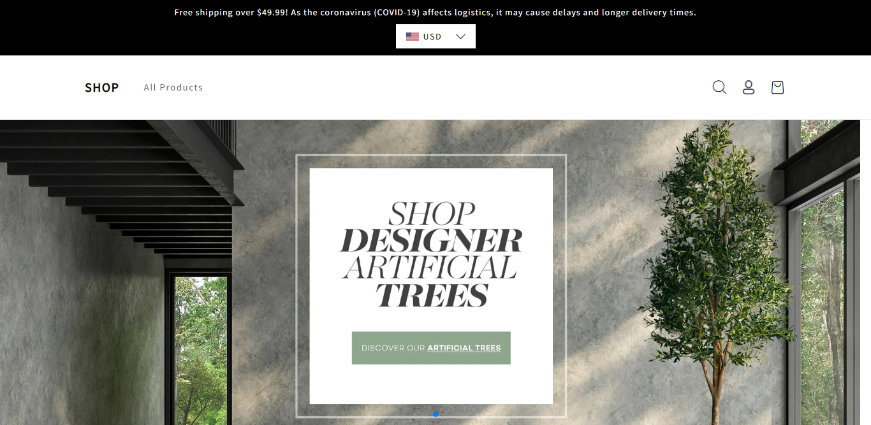The image size is (871, 425).
Task: Click the US flag in currency selector
Action: click(x=413, y=36)
